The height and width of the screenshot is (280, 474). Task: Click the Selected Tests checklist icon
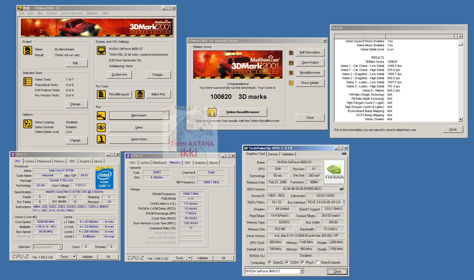28,81
